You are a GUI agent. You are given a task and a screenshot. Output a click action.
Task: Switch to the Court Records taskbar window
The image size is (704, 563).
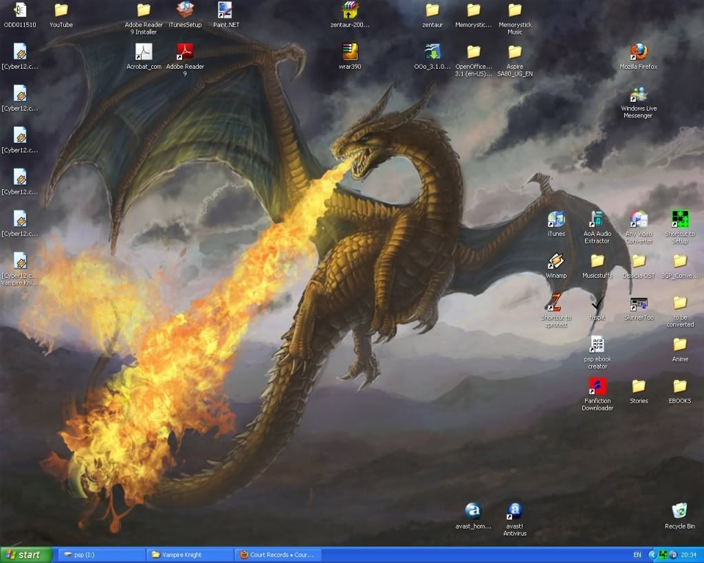(279, 555)
